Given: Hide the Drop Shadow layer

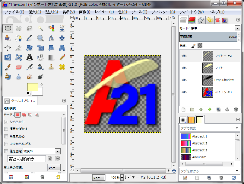Looking at the screenshot, I should point(184,80).
